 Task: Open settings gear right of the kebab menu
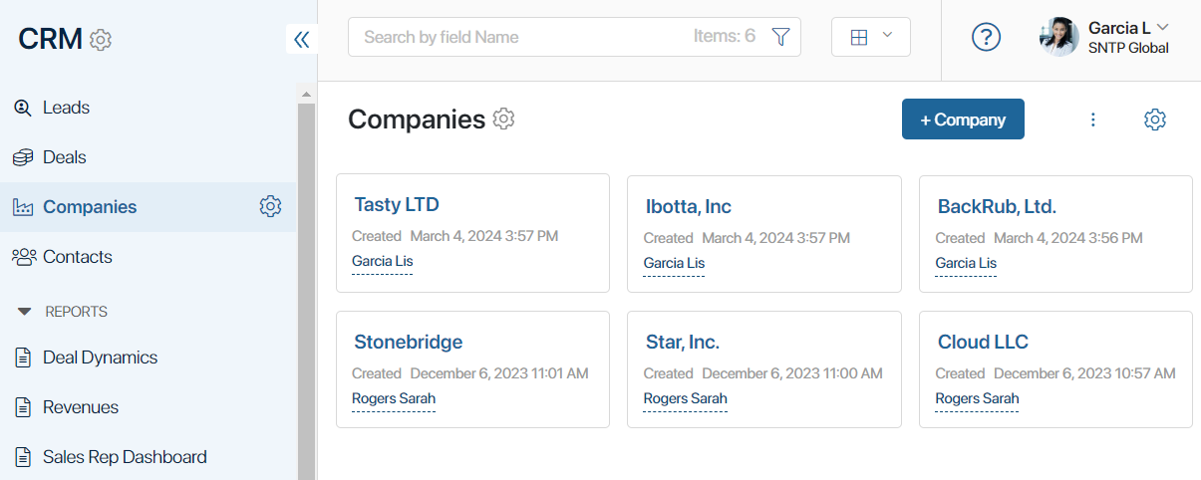pos(1155,120)
